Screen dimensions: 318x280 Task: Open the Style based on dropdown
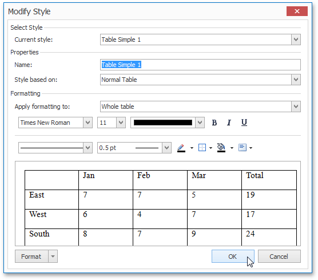296,80
